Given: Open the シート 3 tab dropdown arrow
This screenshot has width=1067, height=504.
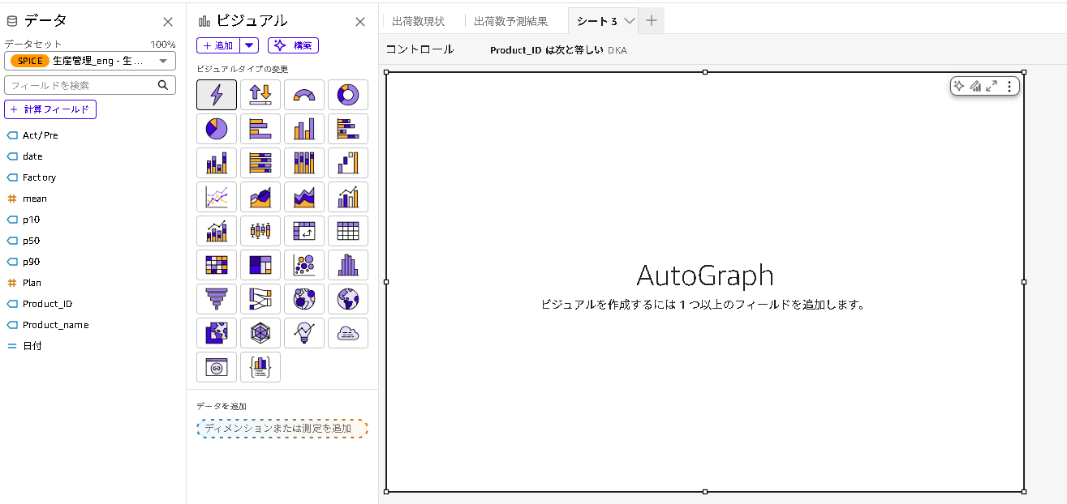Looking at the screenshot, I should [x=629, y=21].
